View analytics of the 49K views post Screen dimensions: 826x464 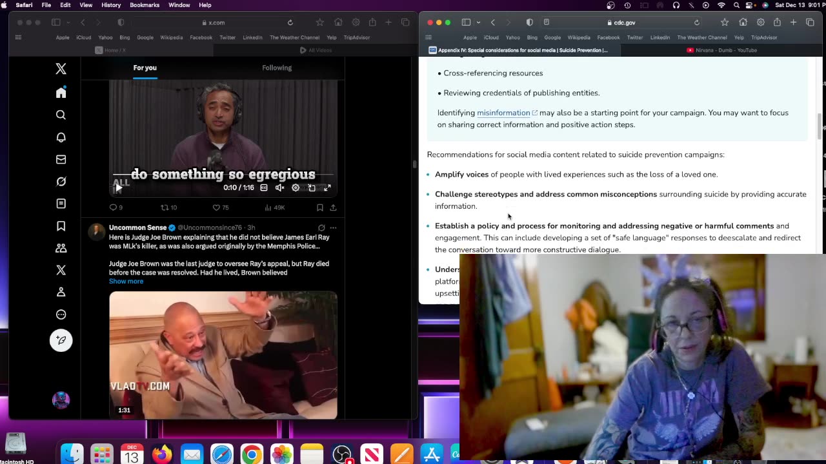(x=274, y=208)
